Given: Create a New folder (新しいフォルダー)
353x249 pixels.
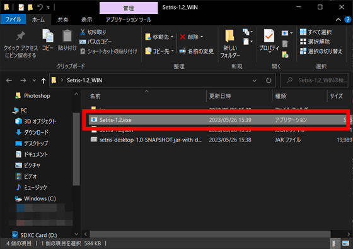Looking at the screenshot, I should click(230, 44).
